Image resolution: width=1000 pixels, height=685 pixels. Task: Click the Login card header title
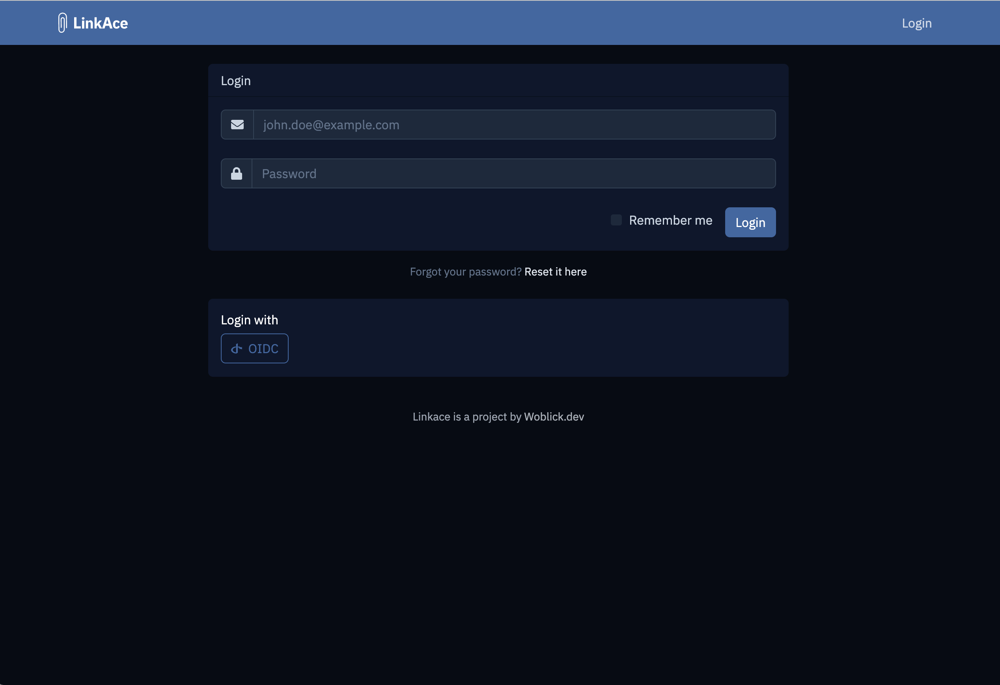pyautogui.click(x=235, y=81)
